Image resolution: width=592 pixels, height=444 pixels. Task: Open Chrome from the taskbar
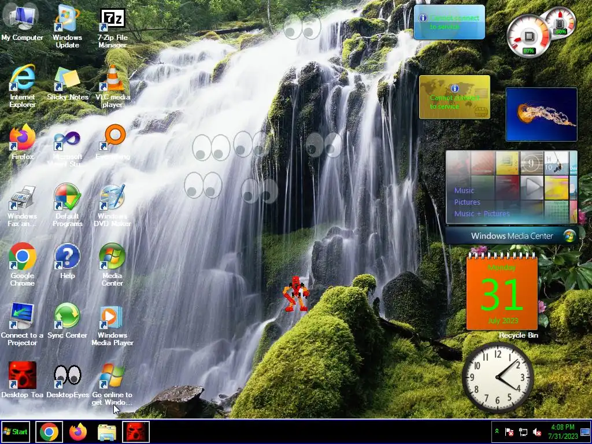(x=49, y=432)
